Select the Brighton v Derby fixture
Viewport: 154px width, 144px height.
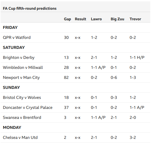[19, 58]
